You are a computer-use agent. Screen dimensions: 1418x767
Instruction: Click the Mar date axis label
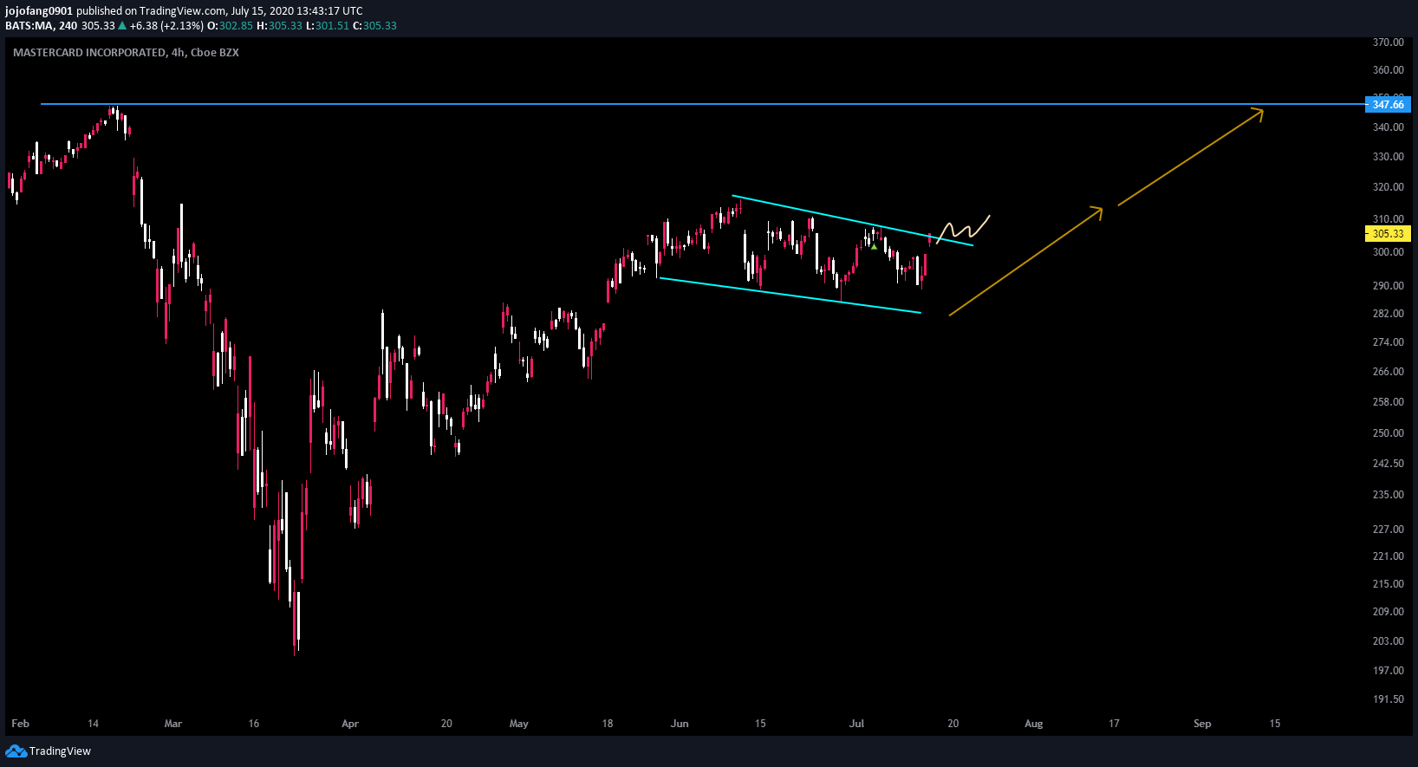coord(173,723)
